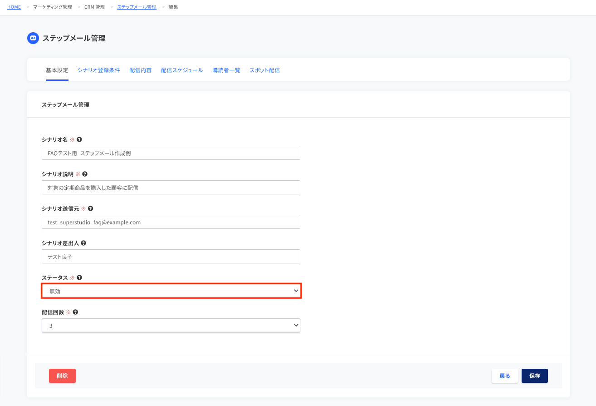This screenshot has width=596, height=406.
Task: Click help icon next to シナリオ名
Action: [x=79, y=139]
